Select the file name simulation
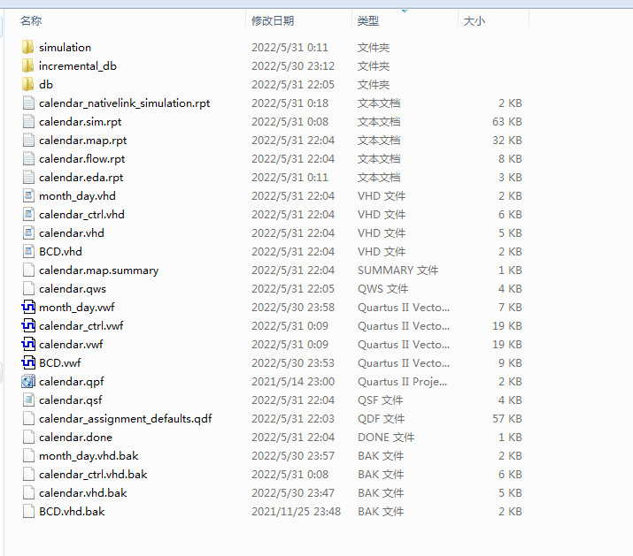This screenshot has width=633, height=556. (x=65, y=48)
